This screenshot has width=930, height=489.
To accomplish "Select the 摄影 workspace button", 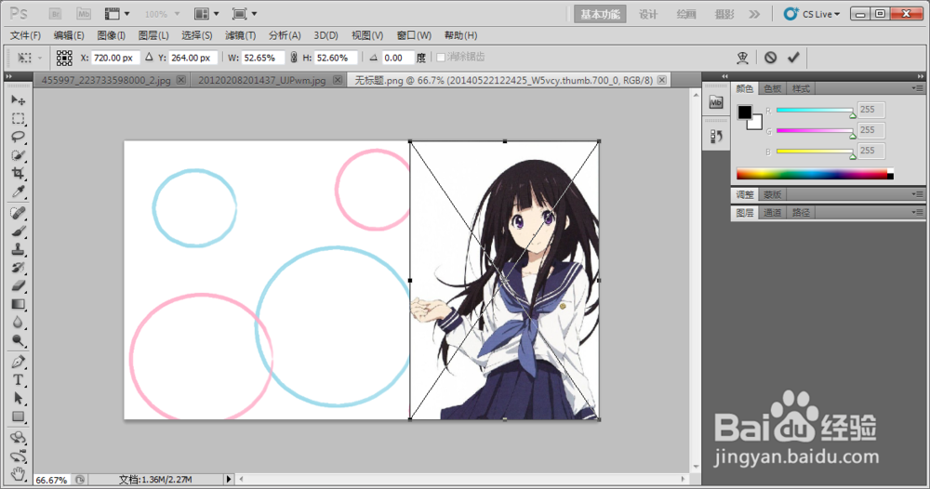I will click(724, 14).
